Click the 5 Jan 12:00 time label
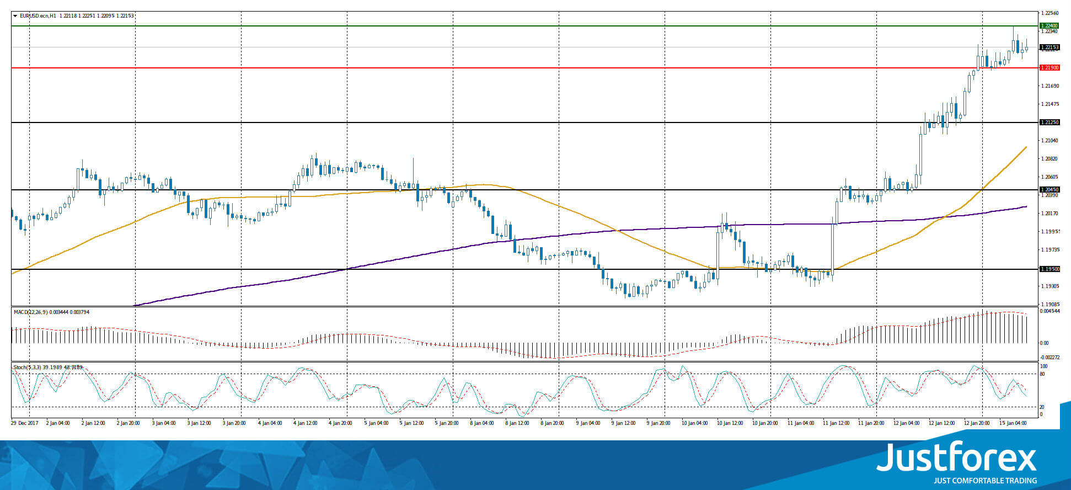This screenshot has width=1071, height=490. point(411,423)
